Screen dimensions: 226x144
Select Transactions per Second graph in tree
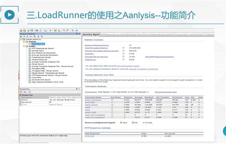point(41,57)
